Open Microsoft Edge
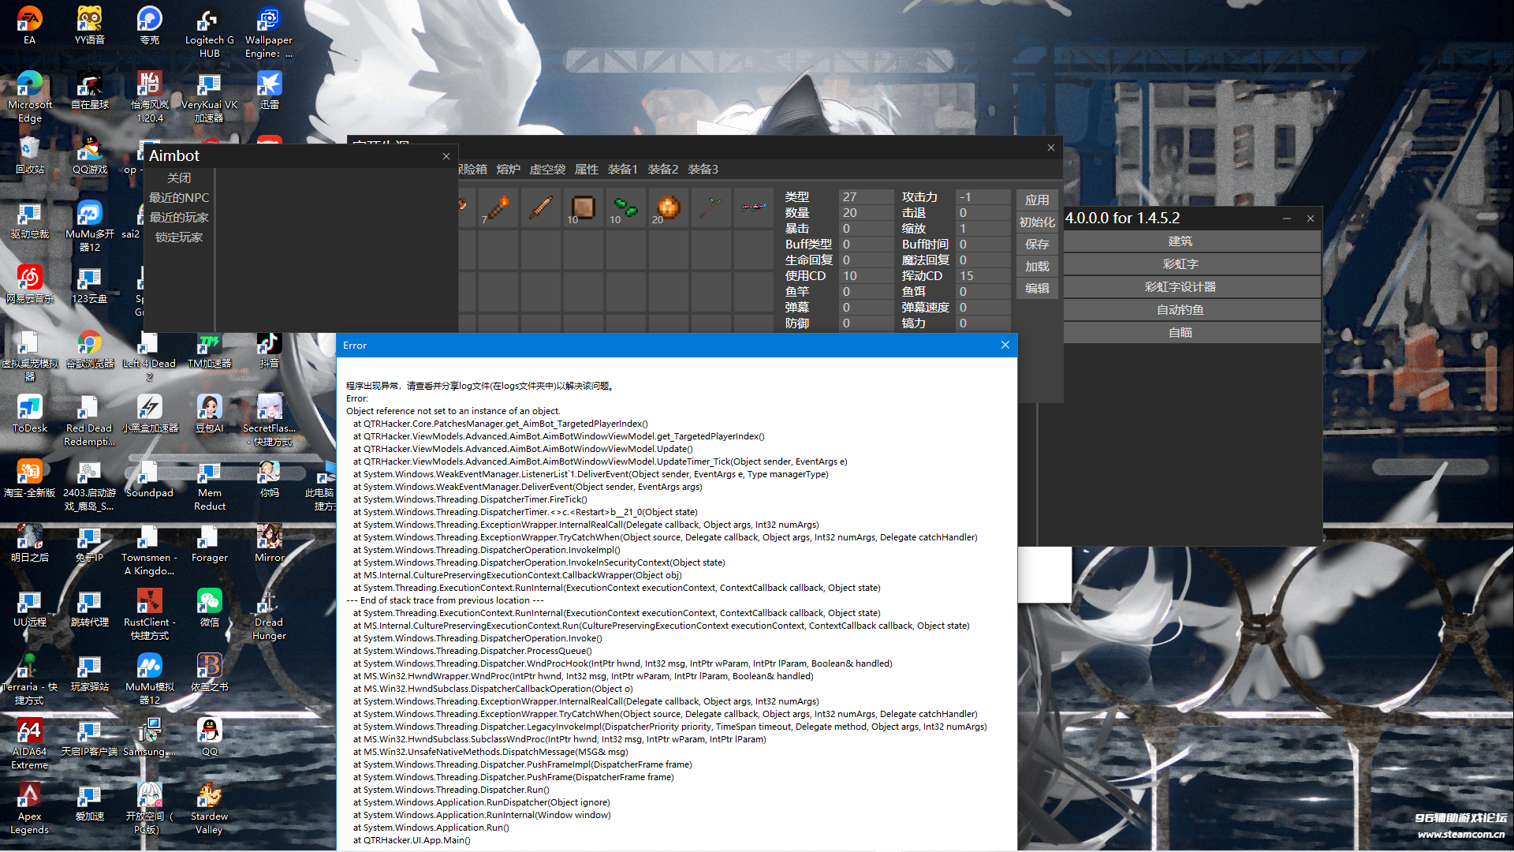 click(x=29, y=83)
